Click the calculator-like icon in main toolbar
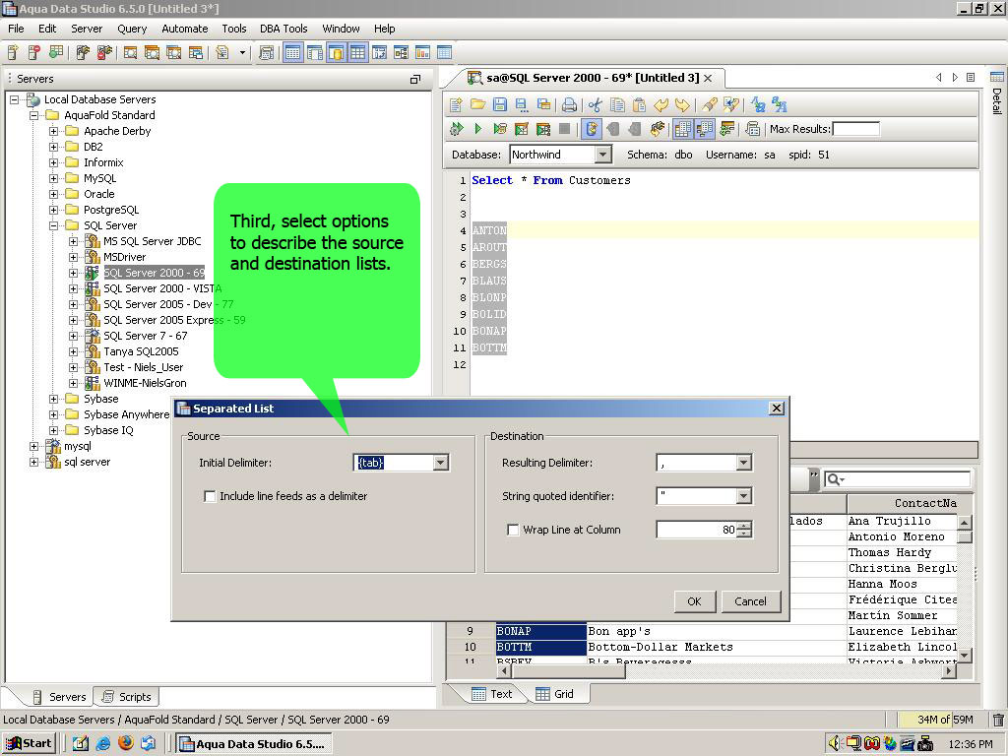Screen dimensions: 1008x756 (x=266, y=53)
